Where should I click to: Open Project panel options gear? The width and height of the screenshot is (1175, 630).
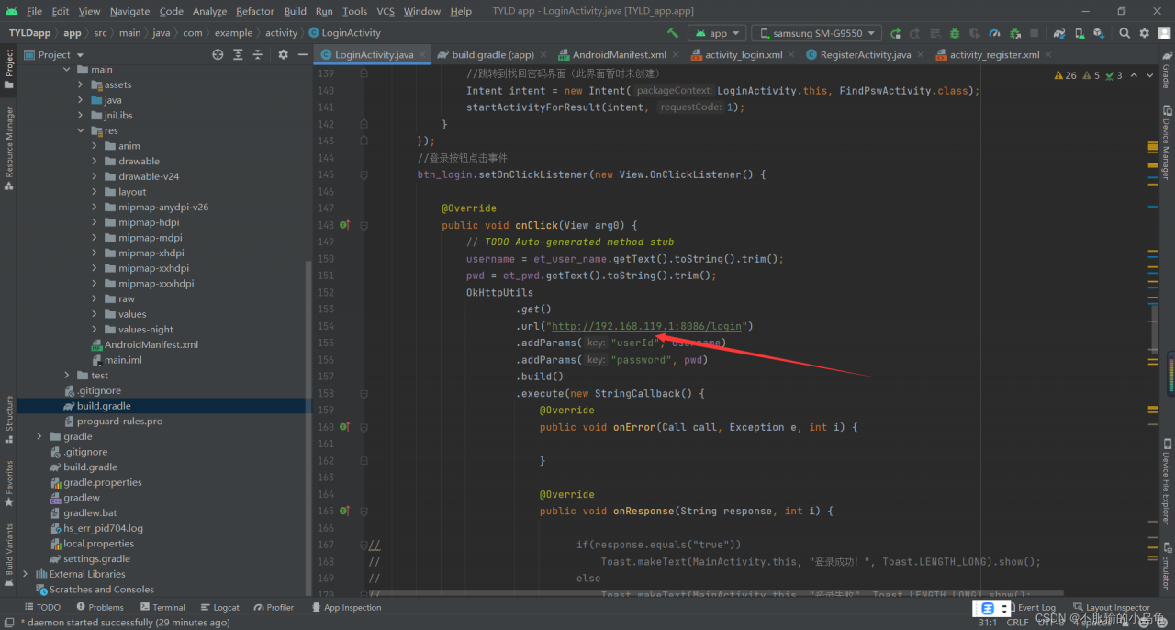[283, 54]
